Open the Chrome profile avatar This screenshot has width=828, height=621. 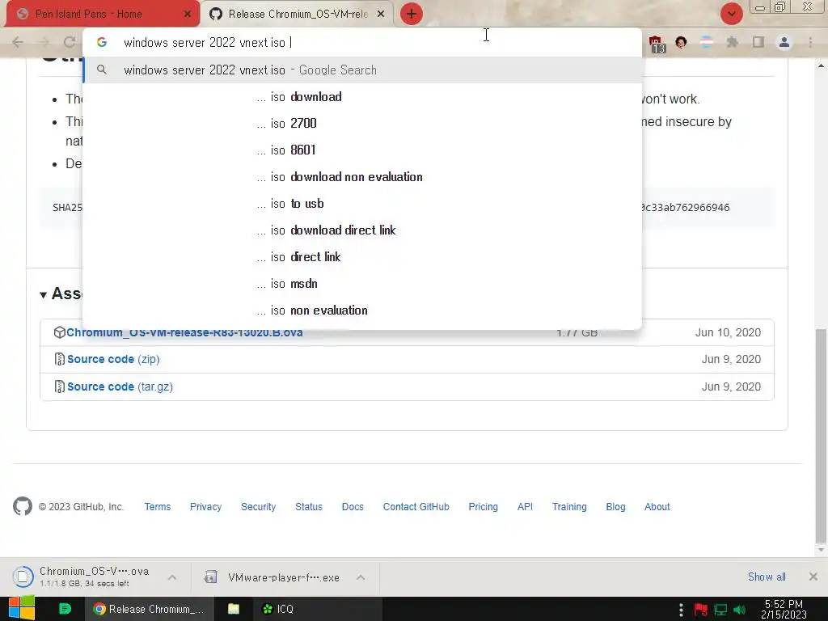[784, 42]
